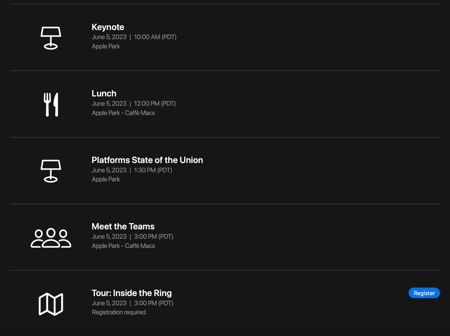
Task: Click Lunch's Apple Park - Caffè Macs location
Action: click(123, 113)
